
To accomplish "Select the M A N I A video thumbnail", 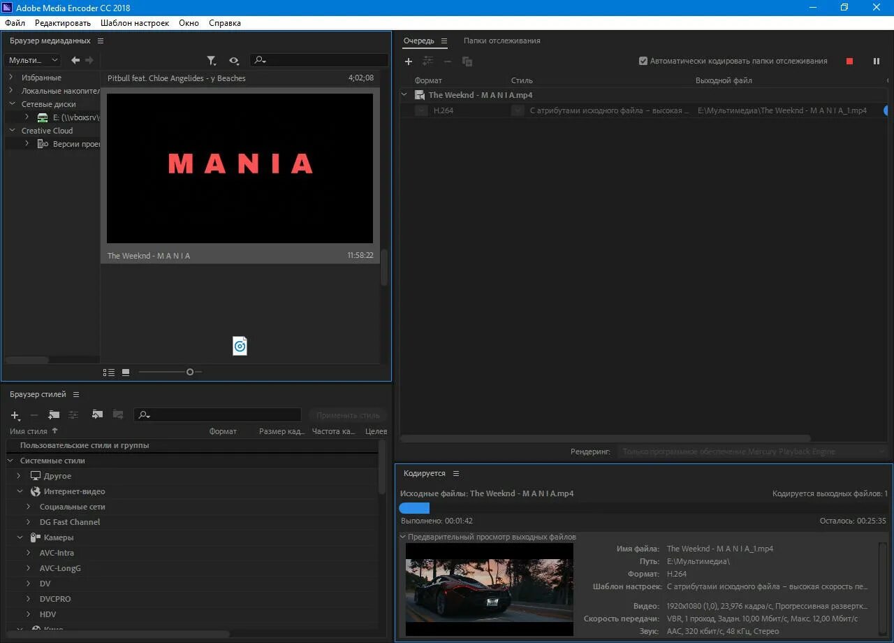I will pyautogui.click(x=240, y=168).
